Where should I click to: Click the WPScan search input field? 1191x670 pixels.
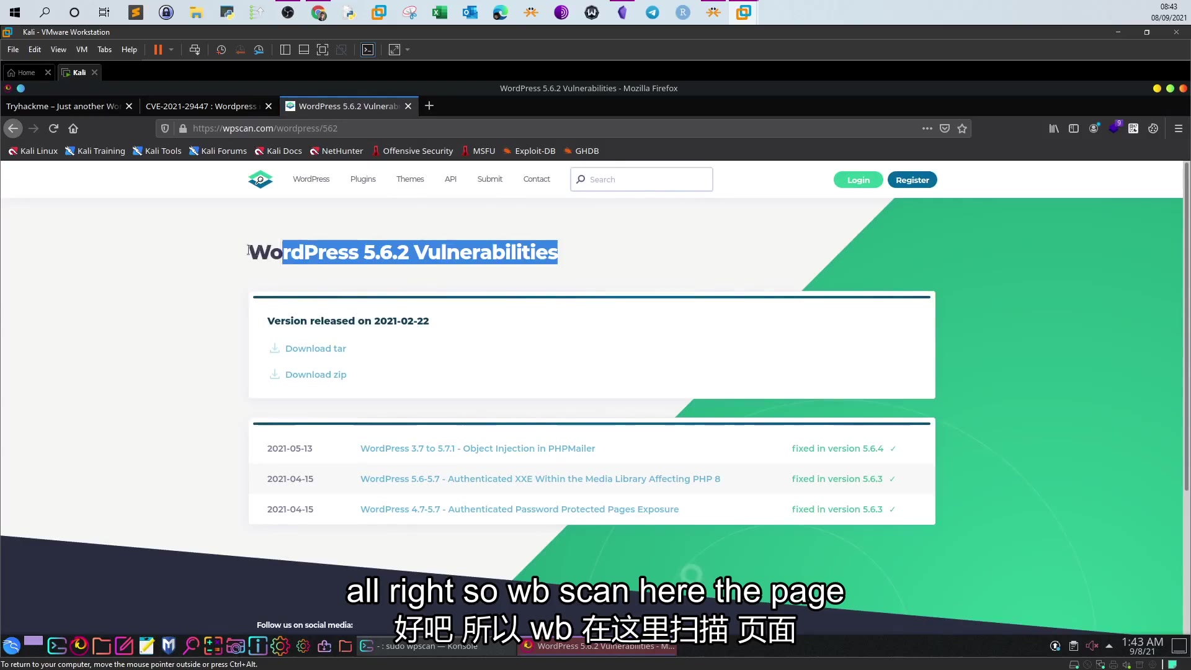tap(641, 179)
